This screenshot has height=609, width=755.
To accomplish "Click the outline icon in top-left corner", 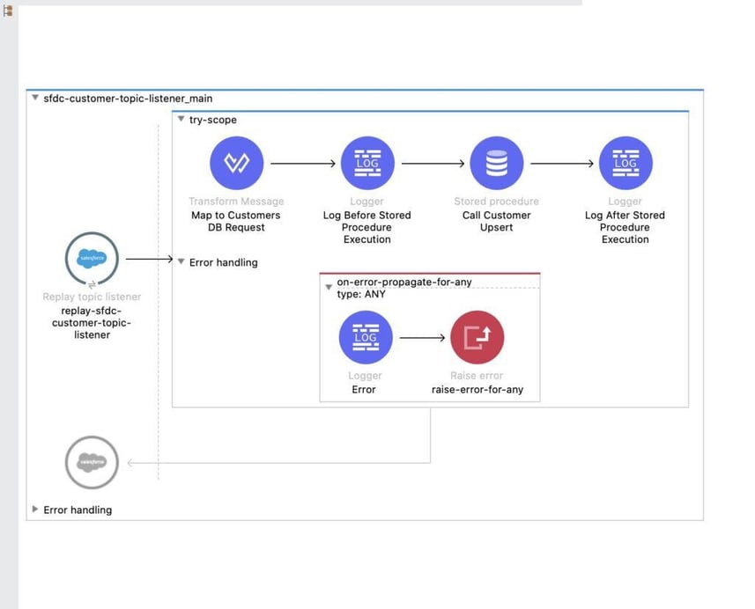I will pyautogui.click(x=8, y=11).
